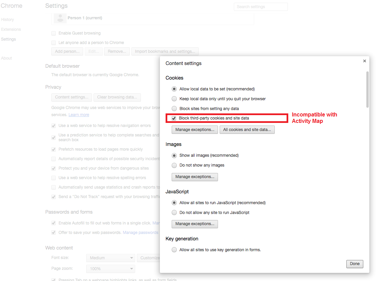
Task: Toggle Offer to save web passwords checkbox
Action: point(54,233)
